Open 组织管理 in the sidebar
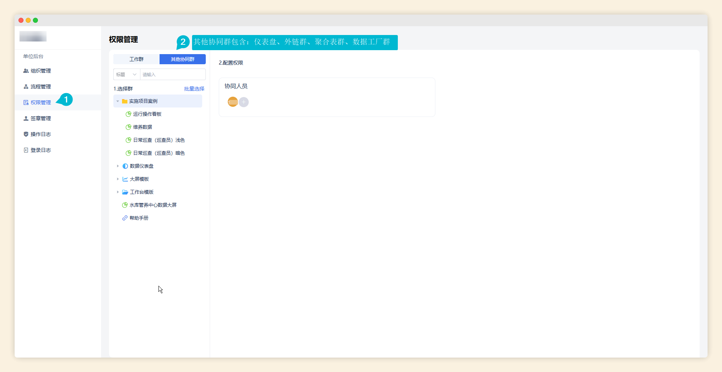The height and width of the screenshot is (372, 722). 40,71
